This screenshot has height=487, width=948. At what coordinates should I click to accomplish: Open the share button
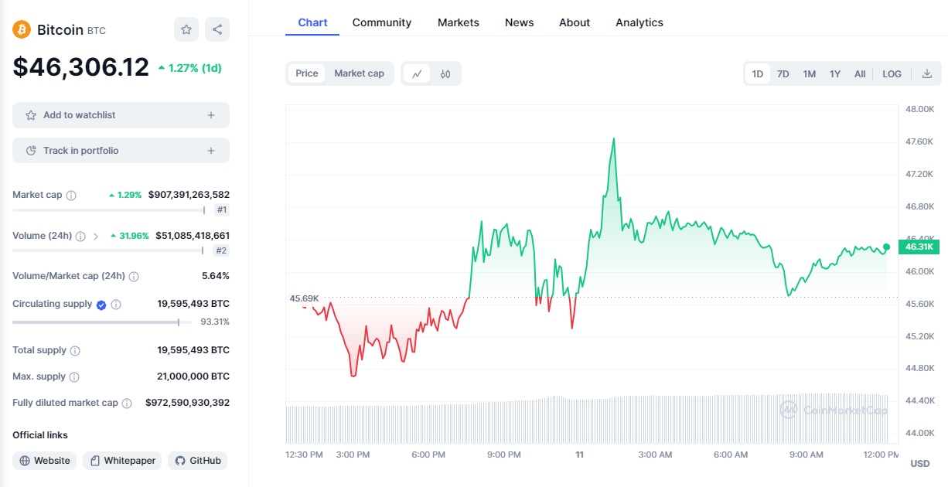217,29
